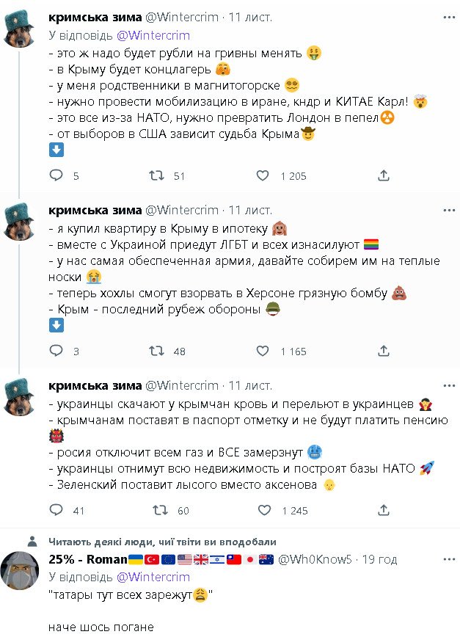
Task: Retweet the tweet with 51 retweets
Action: pos(156,175)
